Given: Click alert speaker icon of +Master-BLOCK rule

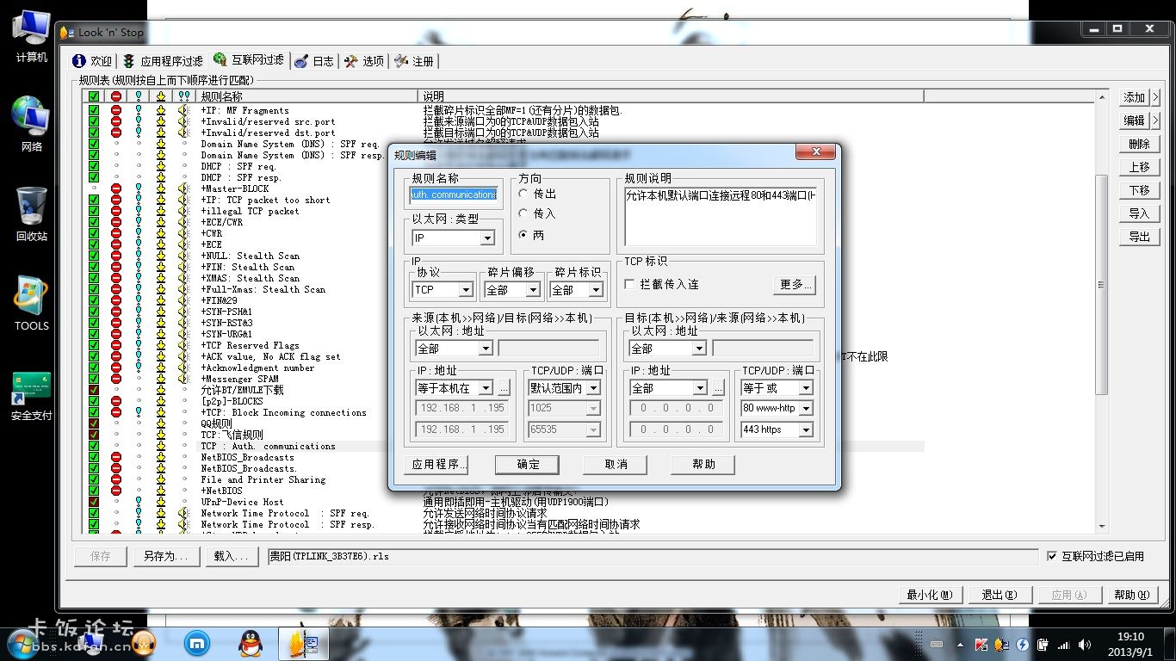Looking at the screenshot, I should (x=183, y=188).
